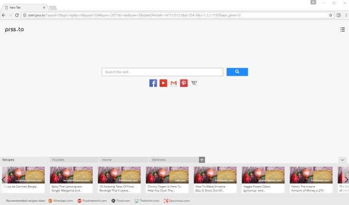Collapse the recipes panel with chevron
This screenshot has height=205, width=349.
(x=342, y=160)
